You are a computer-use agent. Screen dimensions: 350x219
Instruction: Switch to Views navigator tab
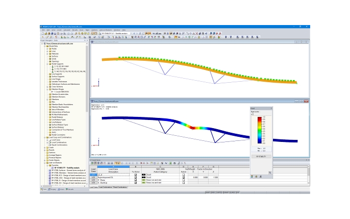point(61,189)
